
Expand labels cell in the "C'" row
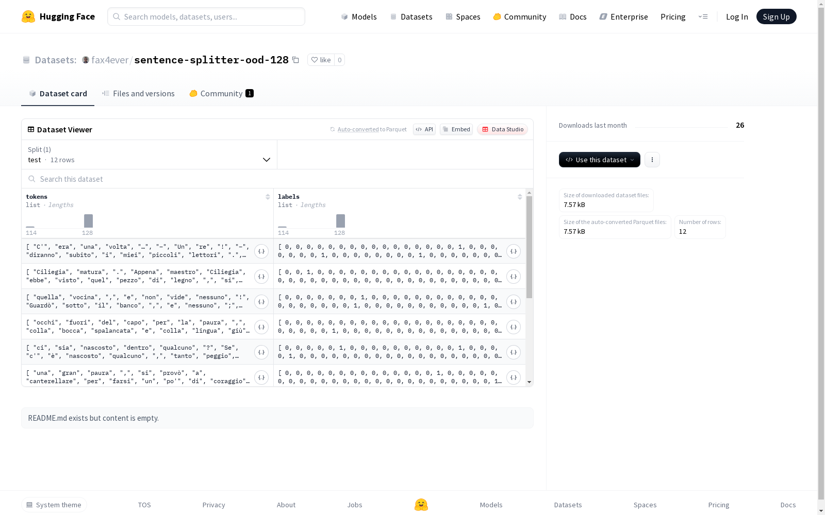point(514,251)
